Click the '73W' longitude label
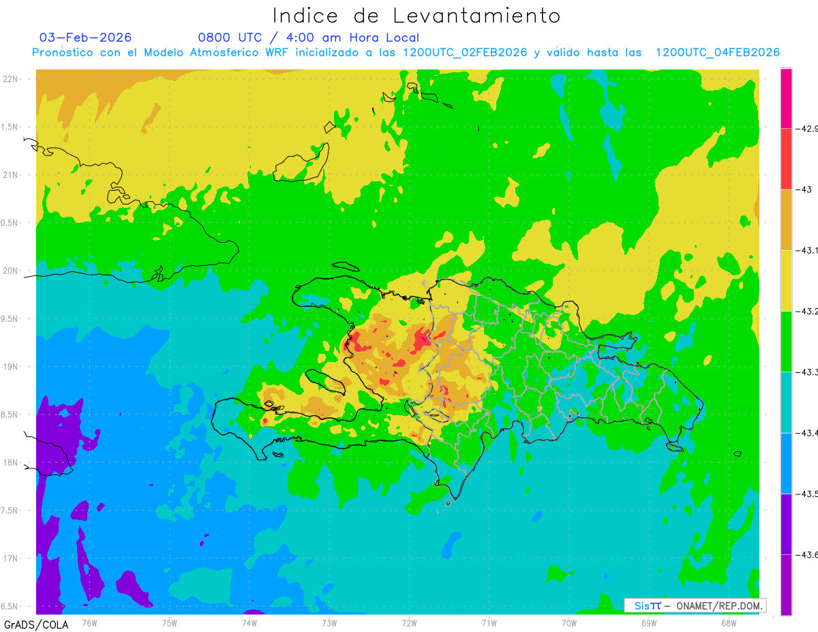The width and height of the screenshot is (818, 632). click(x=329, y=623)
